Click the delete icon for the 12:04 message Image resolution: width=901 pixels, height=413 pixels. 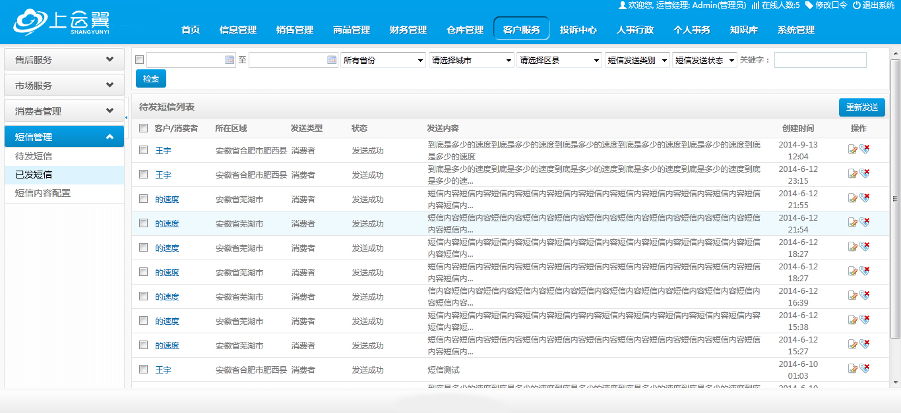pyautogui.click(x=865, y=150)
